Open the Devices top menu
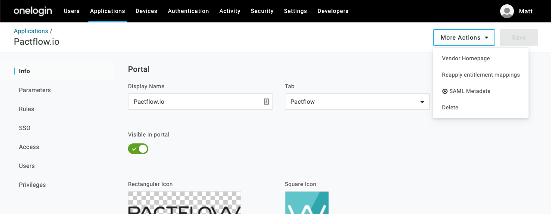Screen dimensions: 551x214 tap(146, 11)
